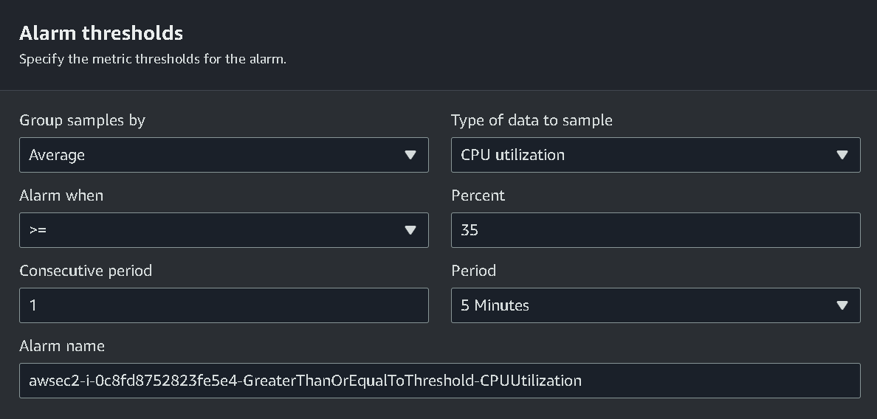
Task: Click the Specify the metric thresholds description
Action: tap(153, 59)
